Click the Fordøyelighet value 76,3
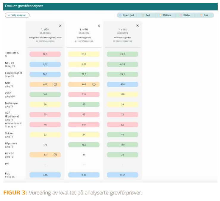This screenshot has height=201, width=220. [x=45, y=74]
